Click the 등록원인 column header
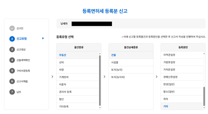 point(183,47)
